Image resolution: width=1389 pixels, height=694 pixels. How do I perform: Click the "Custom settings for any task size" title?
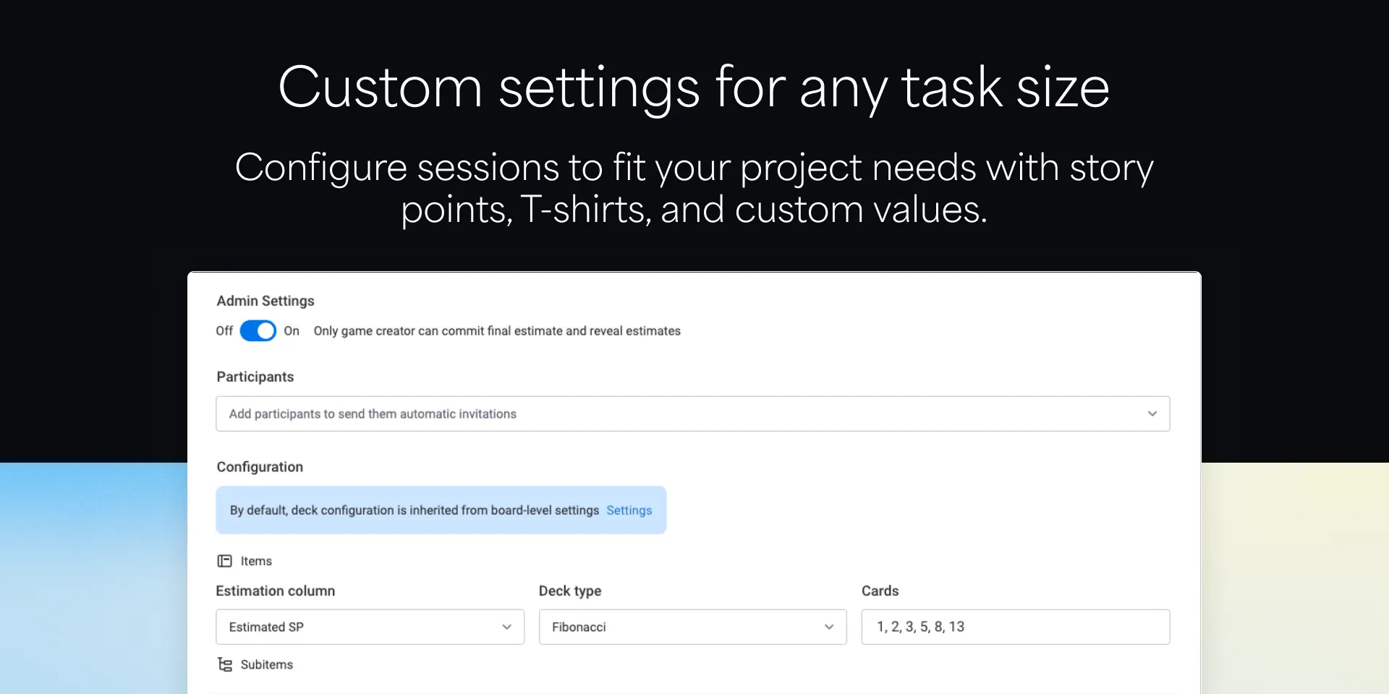coord(694,87)
